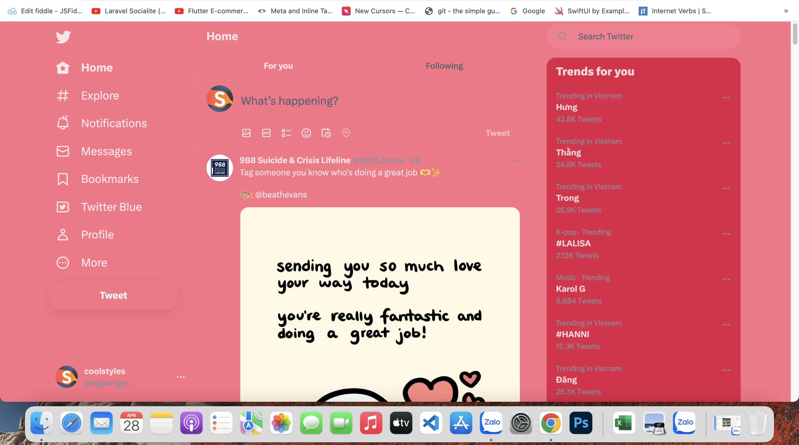This screenshot has width=799, height=445.
Task: Click the GIF upload icon
Action: [266, 133]
